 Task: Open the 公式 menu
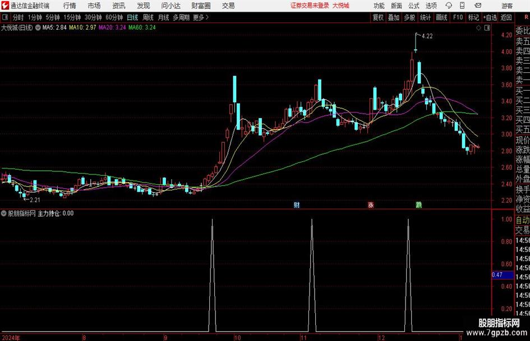(x=414, y=6)
